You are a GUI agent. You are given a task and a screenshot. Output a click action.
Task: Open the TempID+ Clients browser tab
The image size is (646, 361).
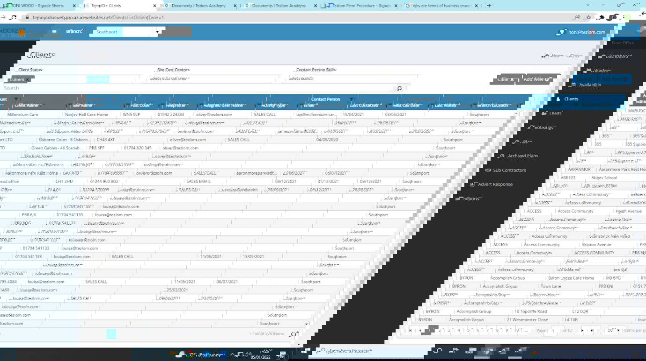[121, 6]
